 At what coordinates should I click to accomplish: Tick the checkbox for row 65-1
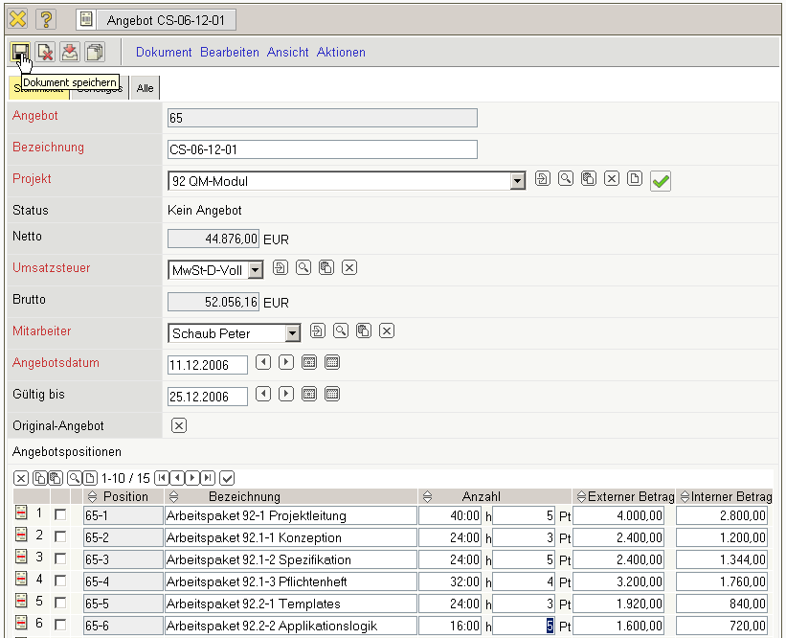(61, 515)
